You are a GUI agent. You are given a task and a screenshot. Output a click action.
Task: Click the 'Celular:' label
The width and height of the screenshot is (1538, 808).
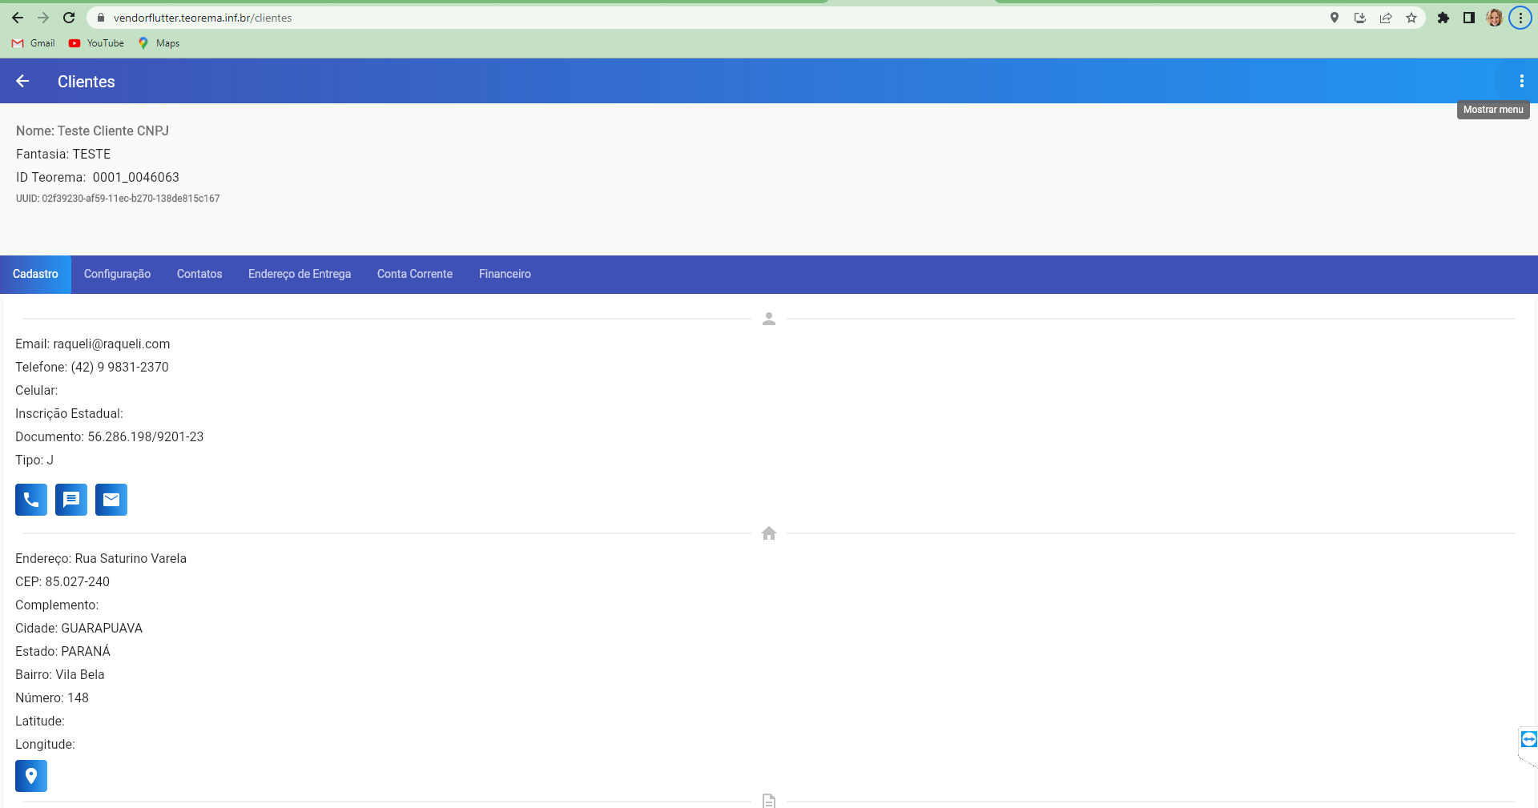[x=37, y=390]
